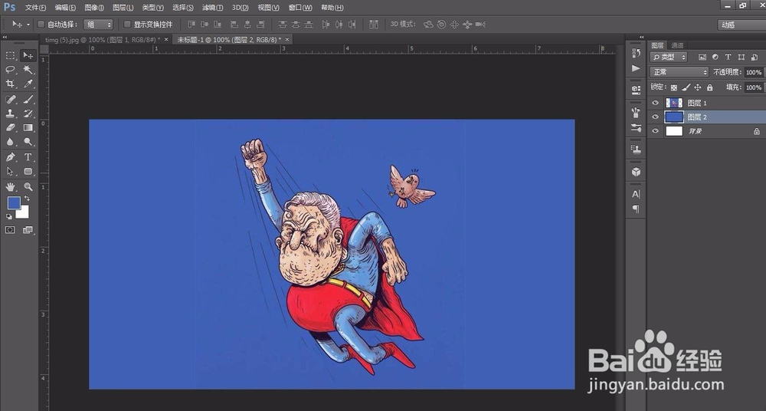Select the Lasso tool
Screen dimensions: 766x411
pyautogui.click(x=10, y=70)
